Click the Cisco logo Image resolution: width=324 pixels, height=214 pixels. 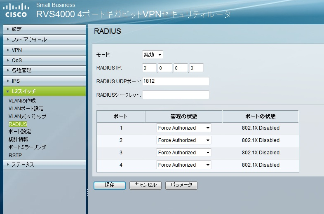[x=16, y=11]
